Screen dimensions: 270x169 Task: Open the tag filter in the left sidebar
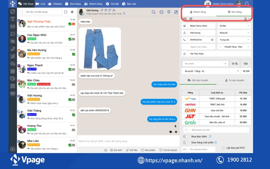pos(13,78)
